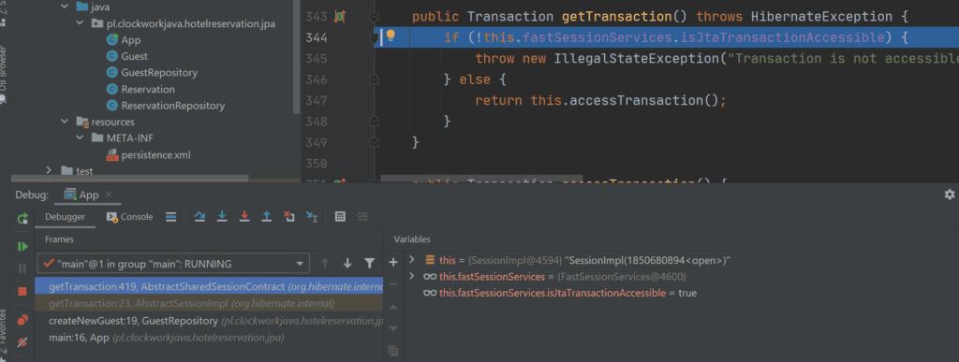
Task: Fold the else block at line 346
Action: tap(375, 79)
